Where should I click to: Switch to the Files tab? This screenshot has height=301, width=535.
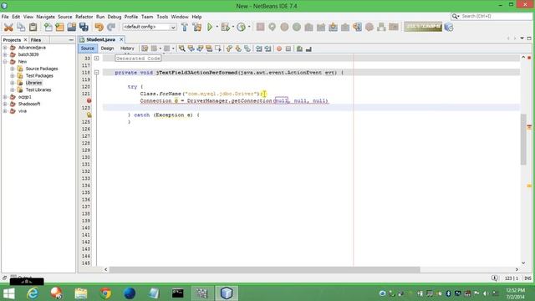36,40
